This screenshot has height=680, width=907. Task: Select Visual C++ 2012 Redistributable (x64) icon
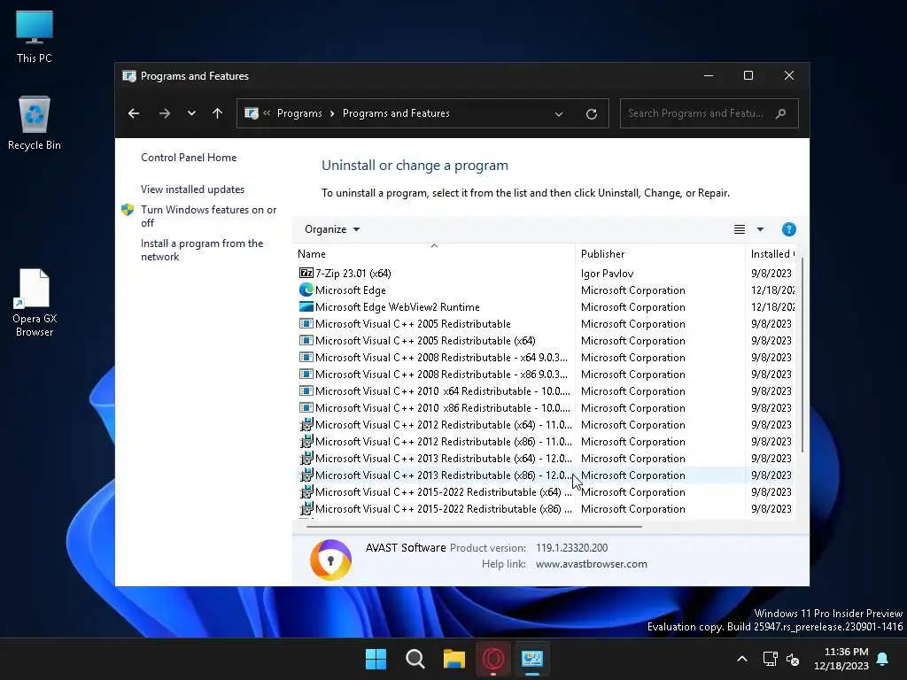tap(306, 424)
